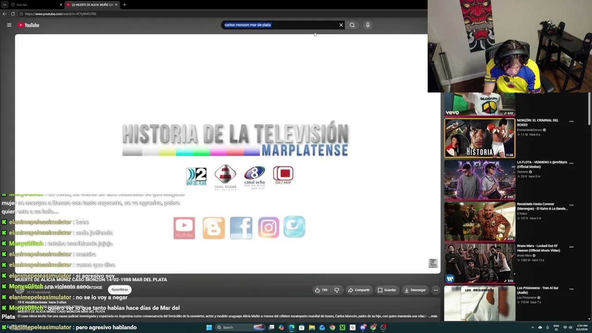The height and width of the screenshot is (333, 592).
Task: Open File Explorer from the taskbar
Action: coord(312,327)
